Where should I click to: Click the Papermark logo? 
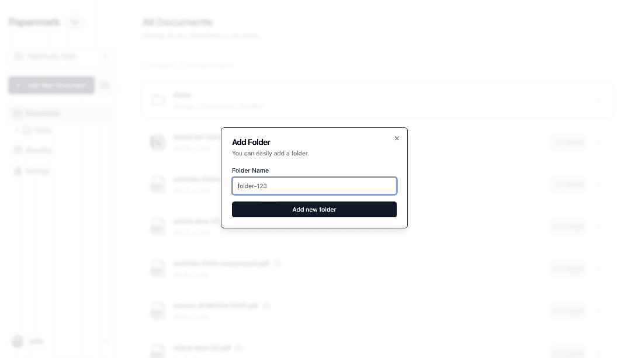click(33, 22)
